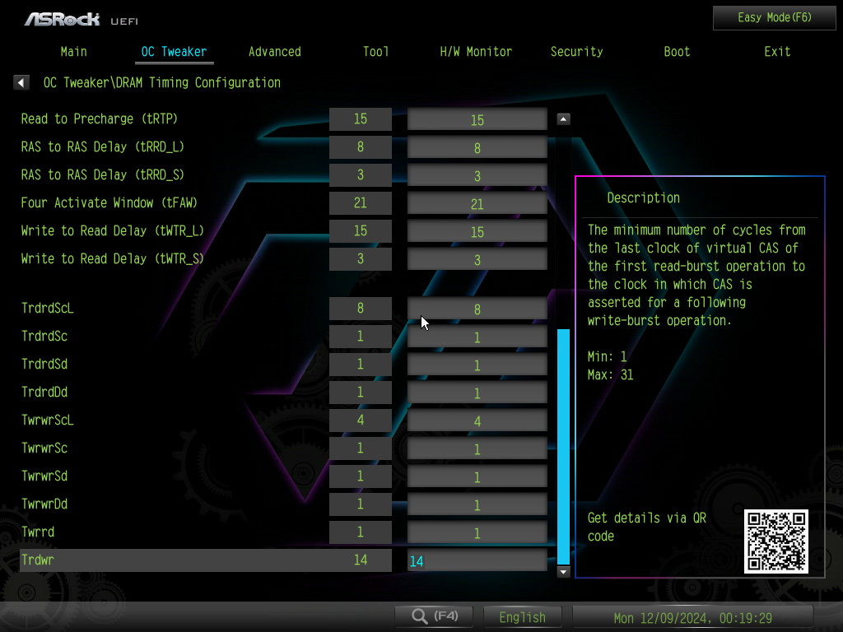
Task: Edit RAS to RAS Delay (tRRD_S) field
Action: [477, 175]
